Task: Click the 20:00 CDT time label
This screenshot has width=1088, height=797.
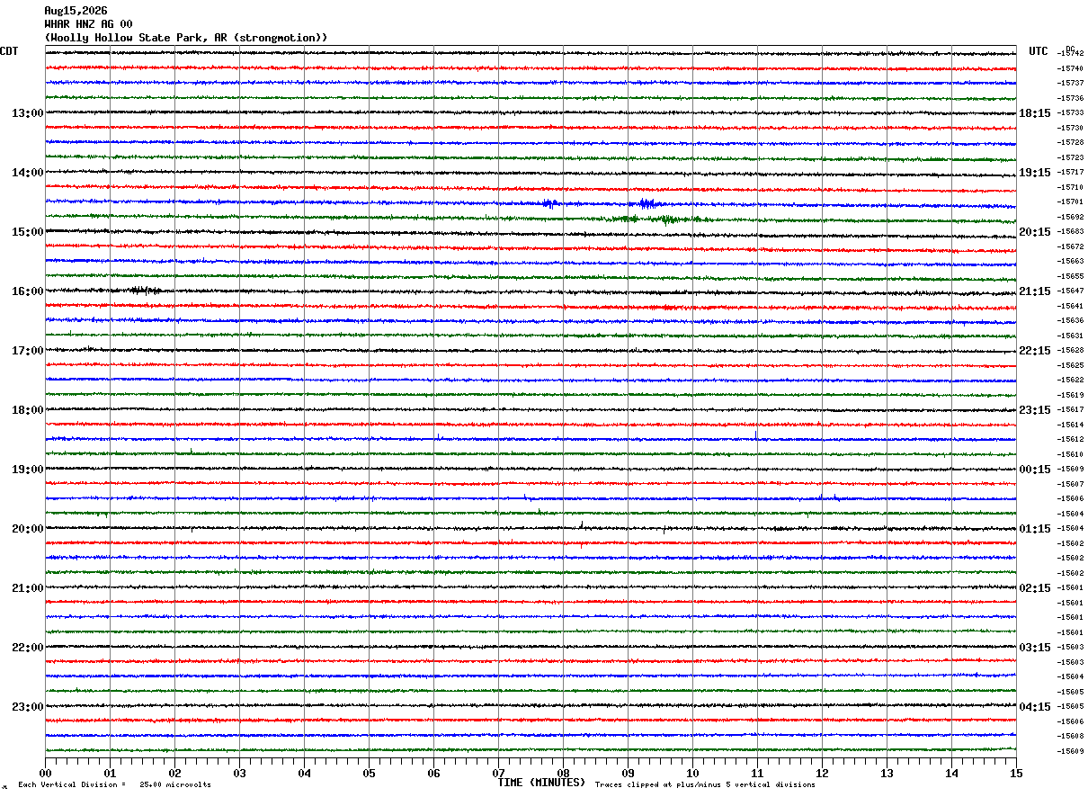Action: tap(27, 529)
